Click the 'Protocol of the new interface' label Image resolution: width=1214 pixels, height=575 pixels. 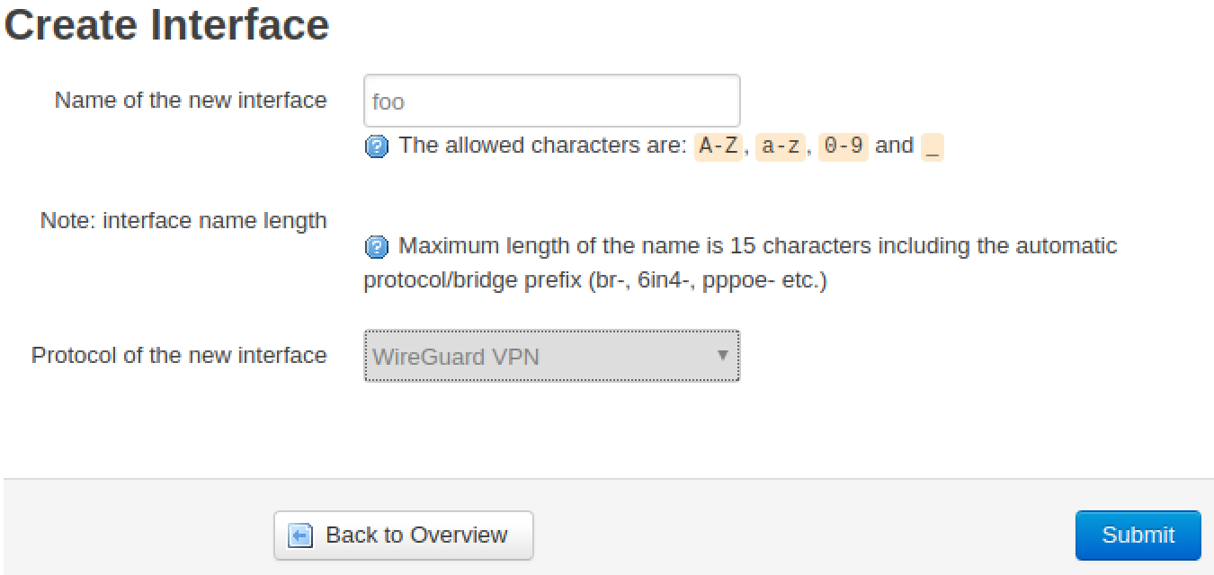pyautogui.click(x=179, y=355)
